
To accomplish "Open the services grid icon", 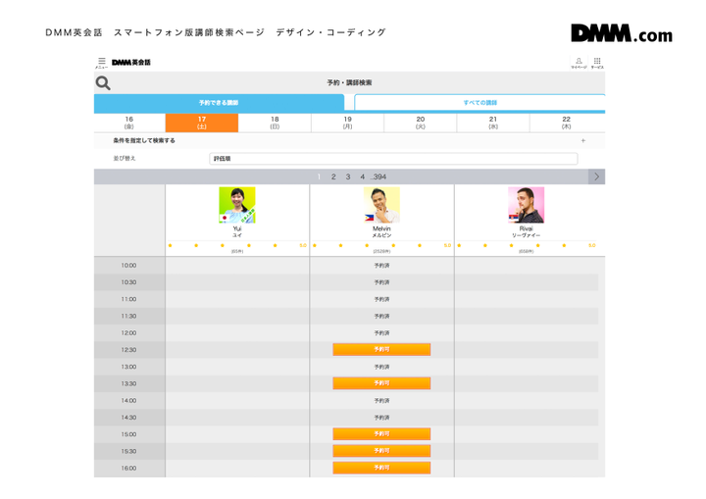I will pyautogui.click(x=597, y=63).
